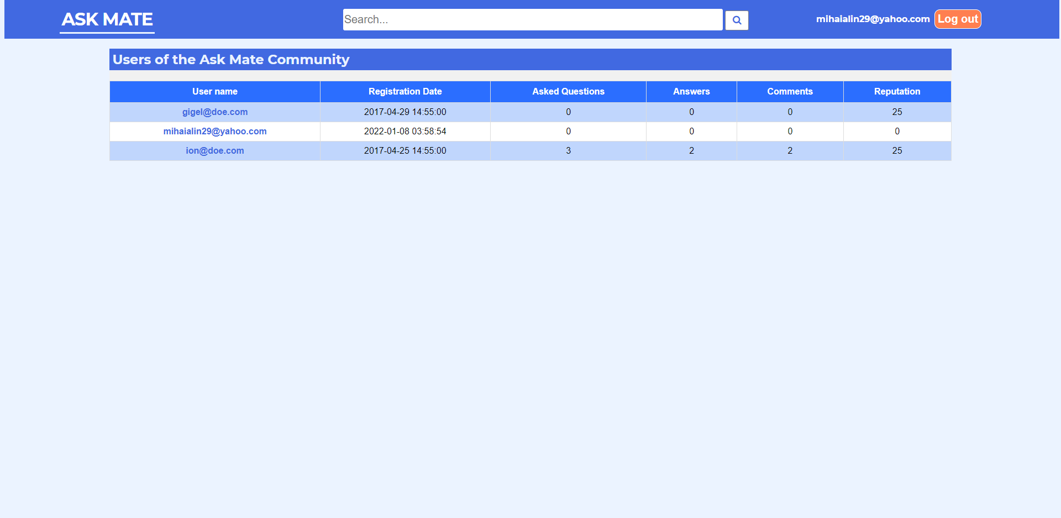Open ion@doe.com's user profile

[215, 150]
